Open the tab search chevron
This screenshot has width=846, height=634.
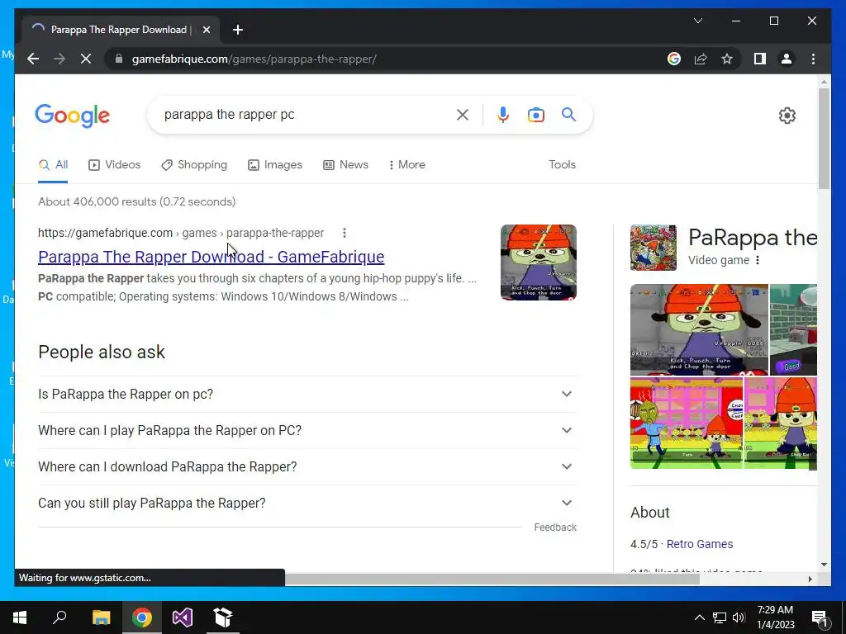tap(697, 21)
